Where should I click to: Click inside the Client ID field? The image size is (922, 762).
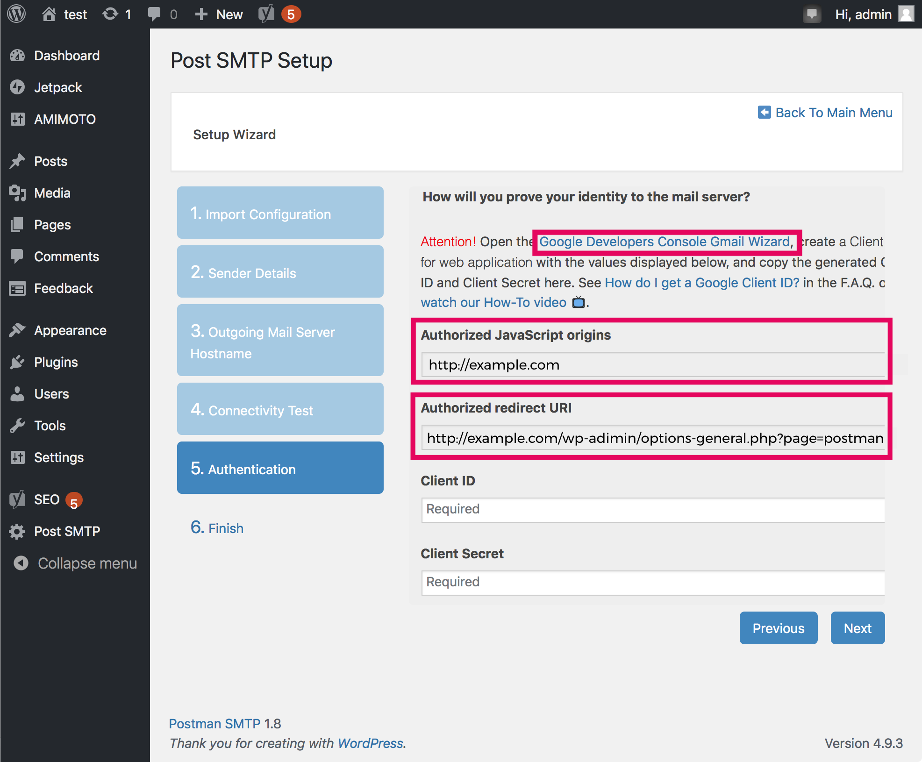[652, 509]
